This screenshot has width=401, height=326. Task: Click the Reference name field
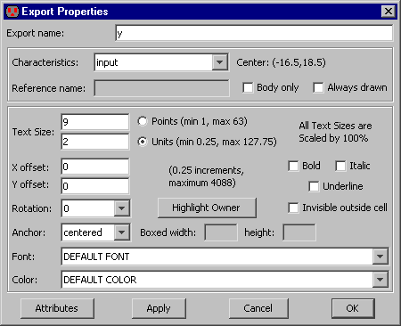[162, 88]
